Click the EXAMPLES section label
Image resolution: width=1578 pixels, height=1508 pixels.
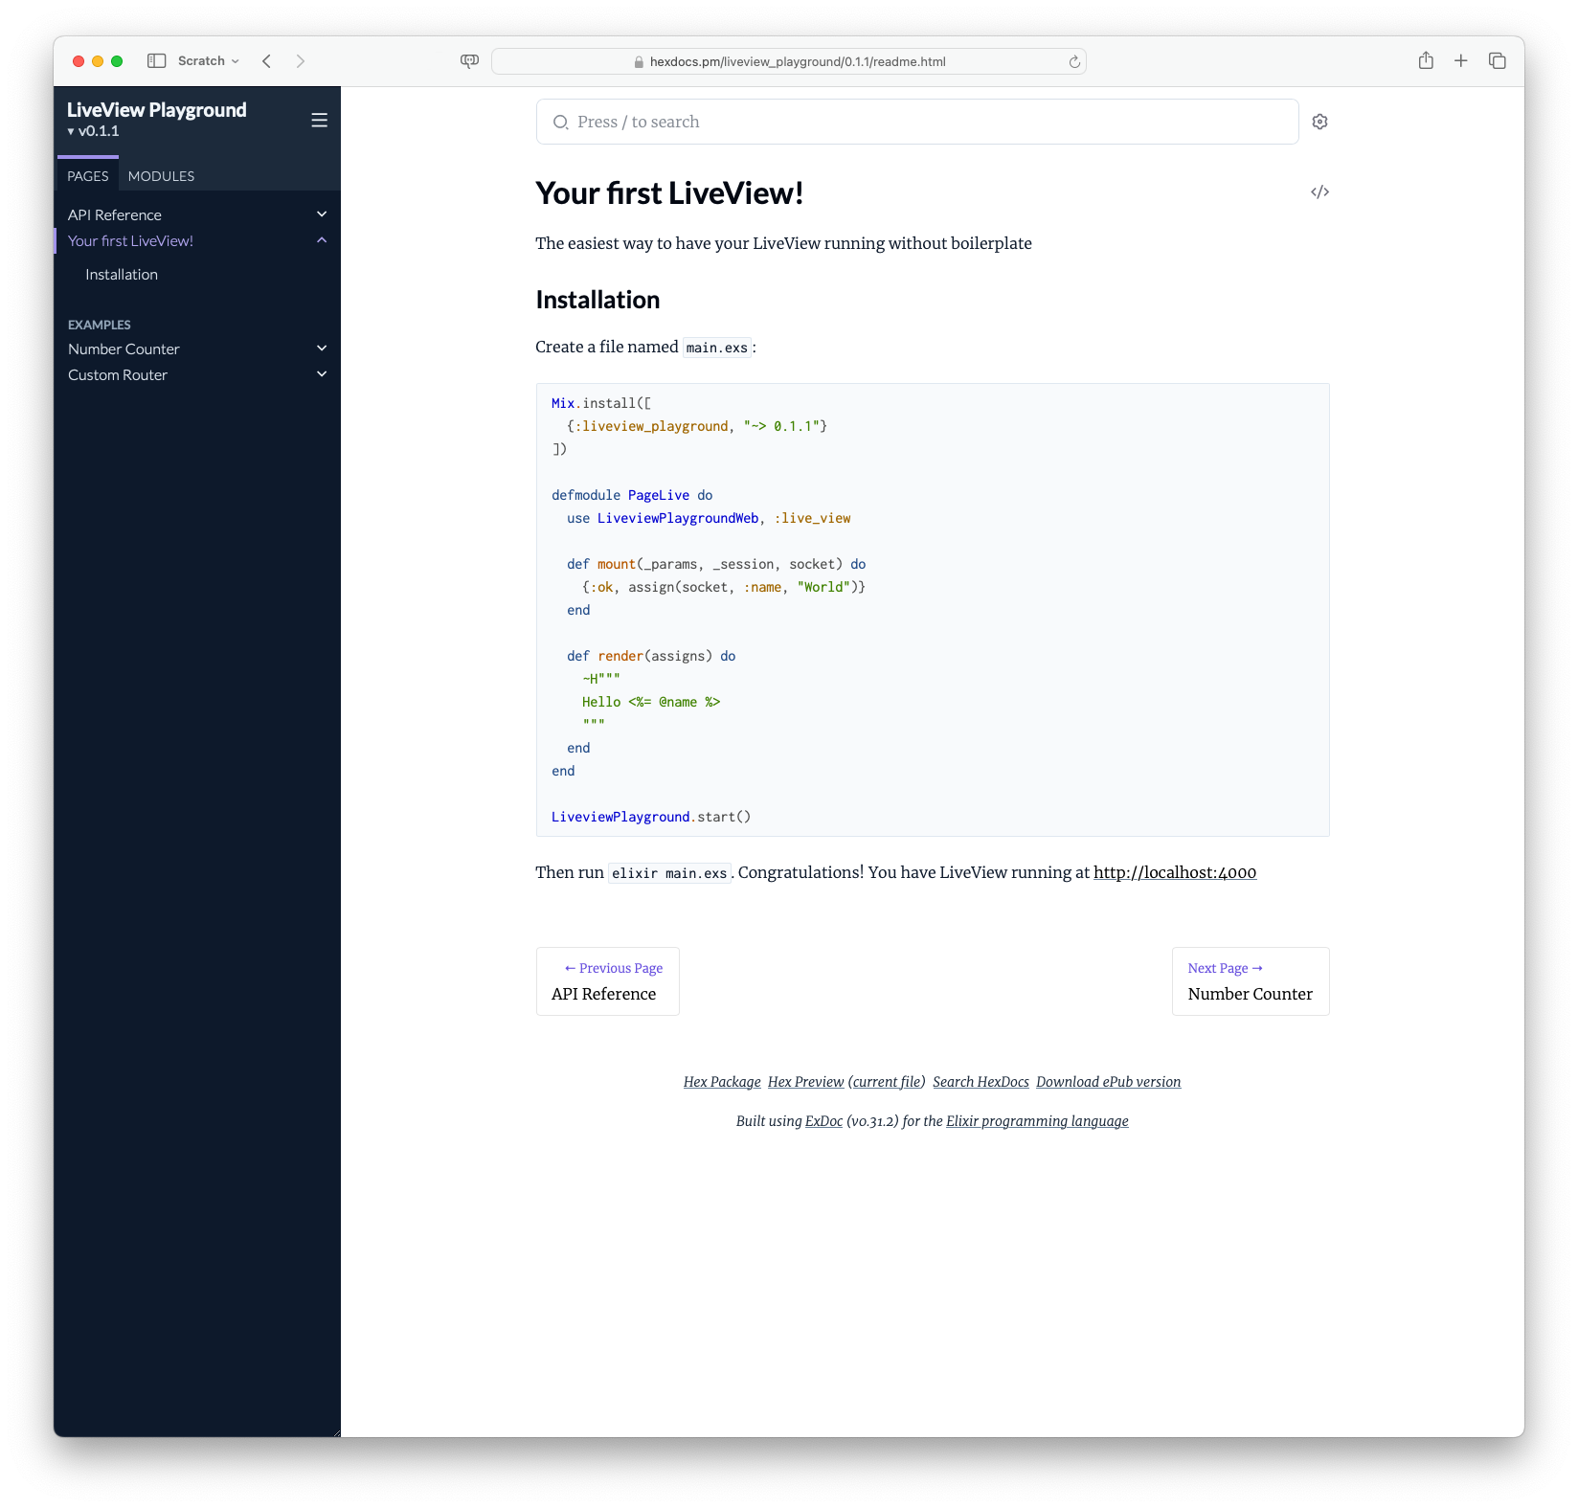100,325
